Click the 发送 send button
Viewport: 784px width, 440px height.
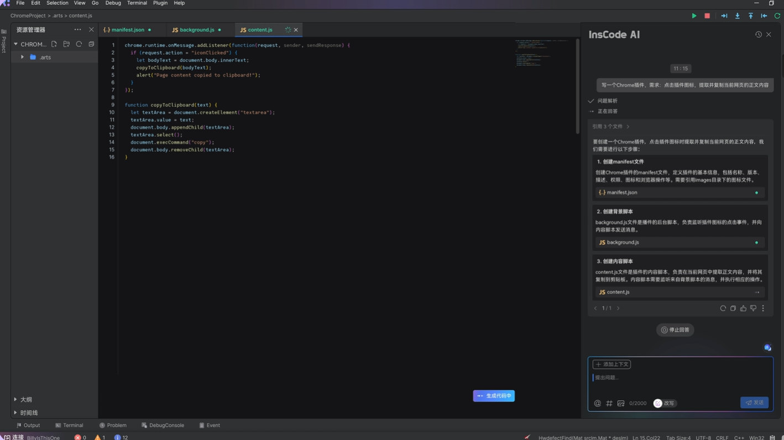tap(754, 403)
